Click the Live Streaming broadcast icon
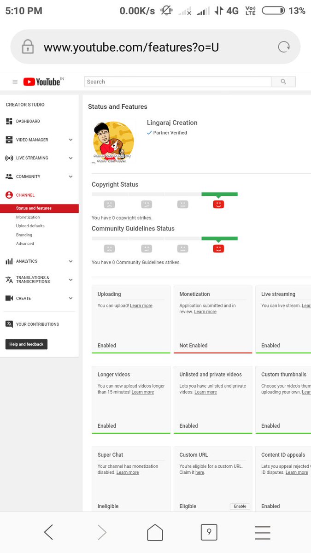 9,158
